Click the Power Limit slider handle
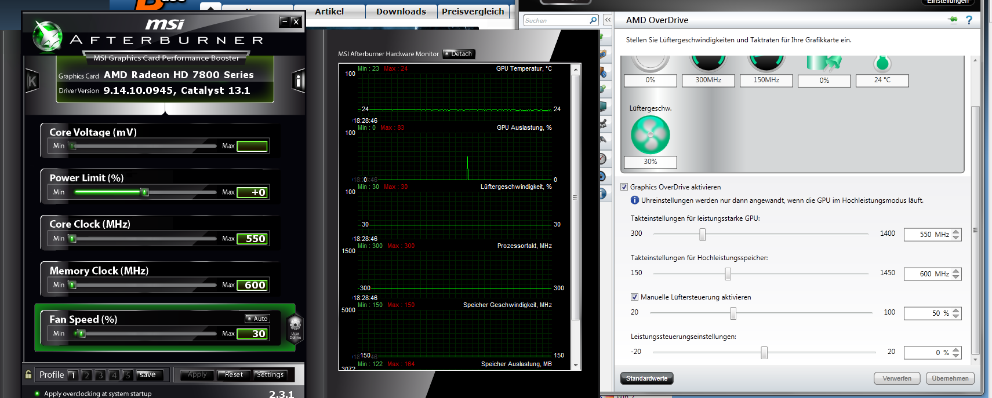This screenshot has width=992, height=398. (x=145, y=192)
